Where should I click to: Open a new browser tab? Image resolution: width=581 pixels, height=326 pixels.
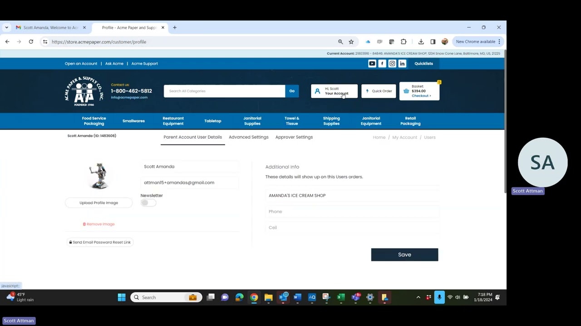pyautogui.click(x=174, y=28)
